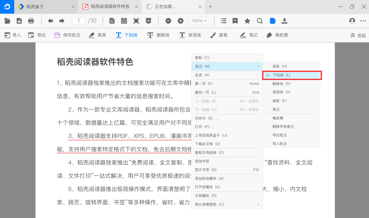Select 删除所有备注 in annotation submenu

pyautogui.click(x=291, y=126)
